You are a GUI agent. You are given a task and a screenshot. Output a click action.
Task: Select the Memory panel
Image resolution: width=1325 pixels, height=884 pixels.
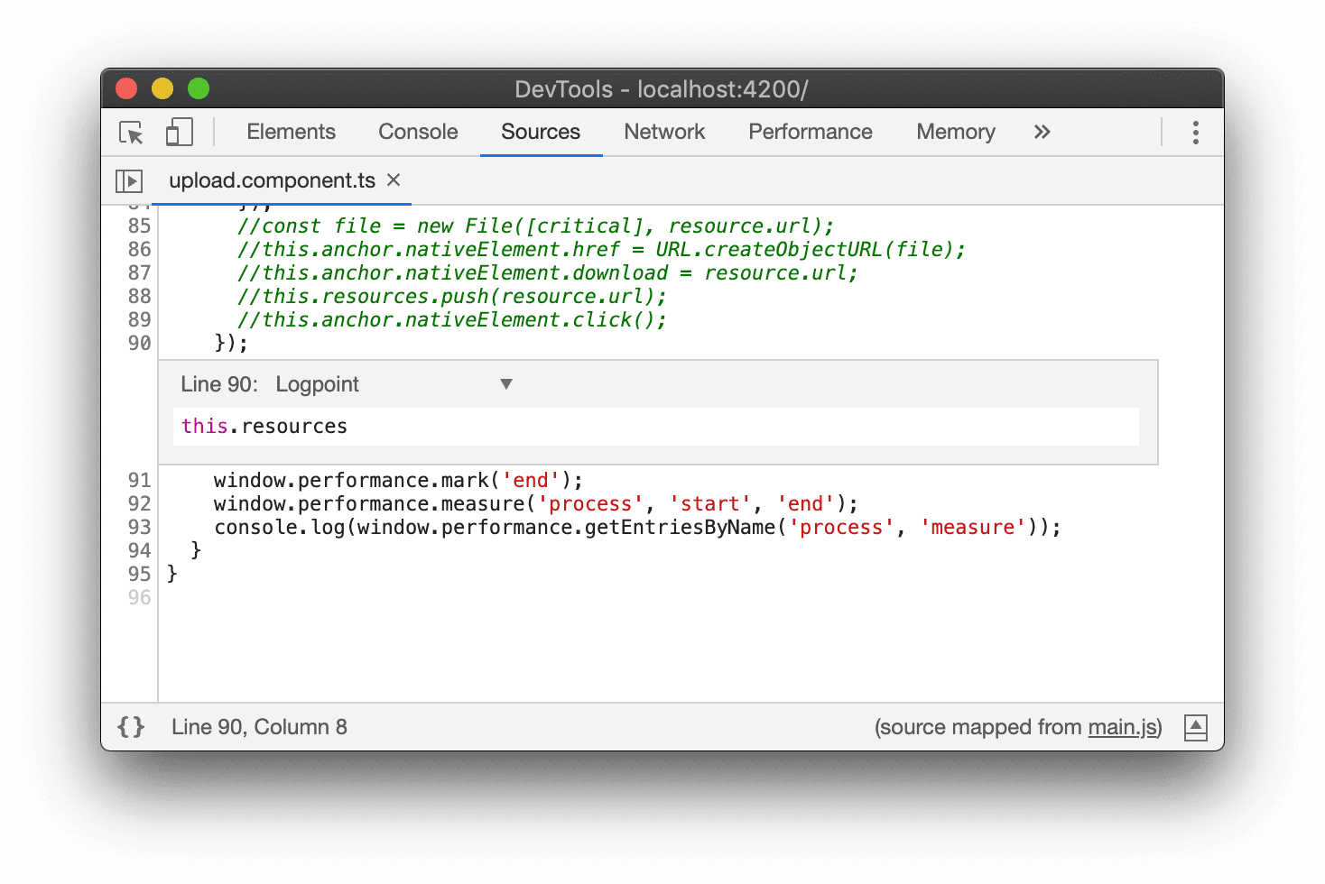(955, 132)
